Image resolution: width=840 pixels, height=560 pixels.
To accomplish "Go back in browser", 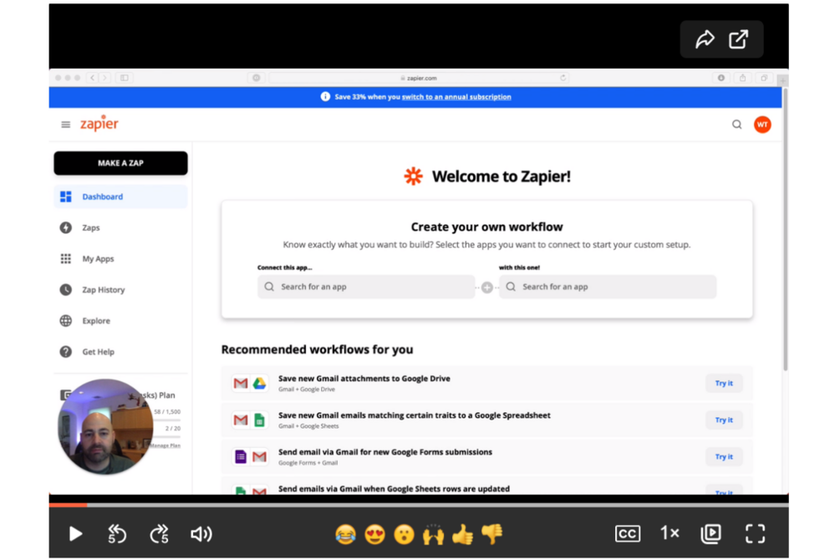I will pos(92,78).
